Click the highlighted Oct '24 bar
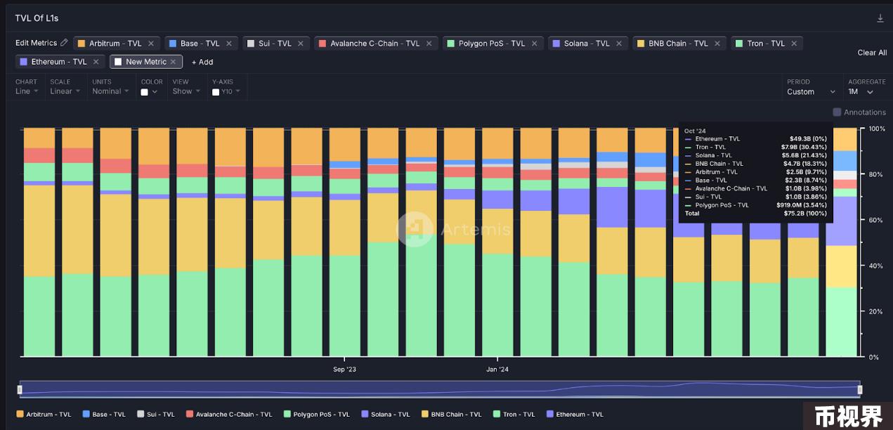 (841, 242)
